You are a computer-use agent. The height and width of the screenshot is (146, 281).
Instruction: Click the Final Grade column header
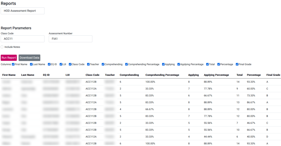pos(273,75)
